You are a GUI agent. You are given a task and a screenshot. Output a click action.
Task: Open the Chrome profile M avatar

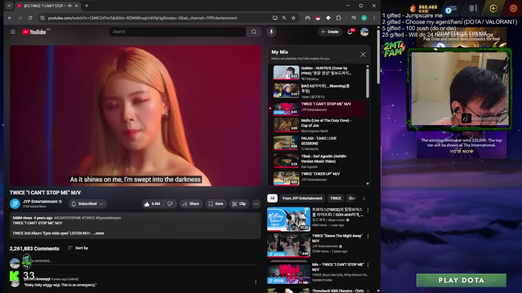(x=364, y=18)
